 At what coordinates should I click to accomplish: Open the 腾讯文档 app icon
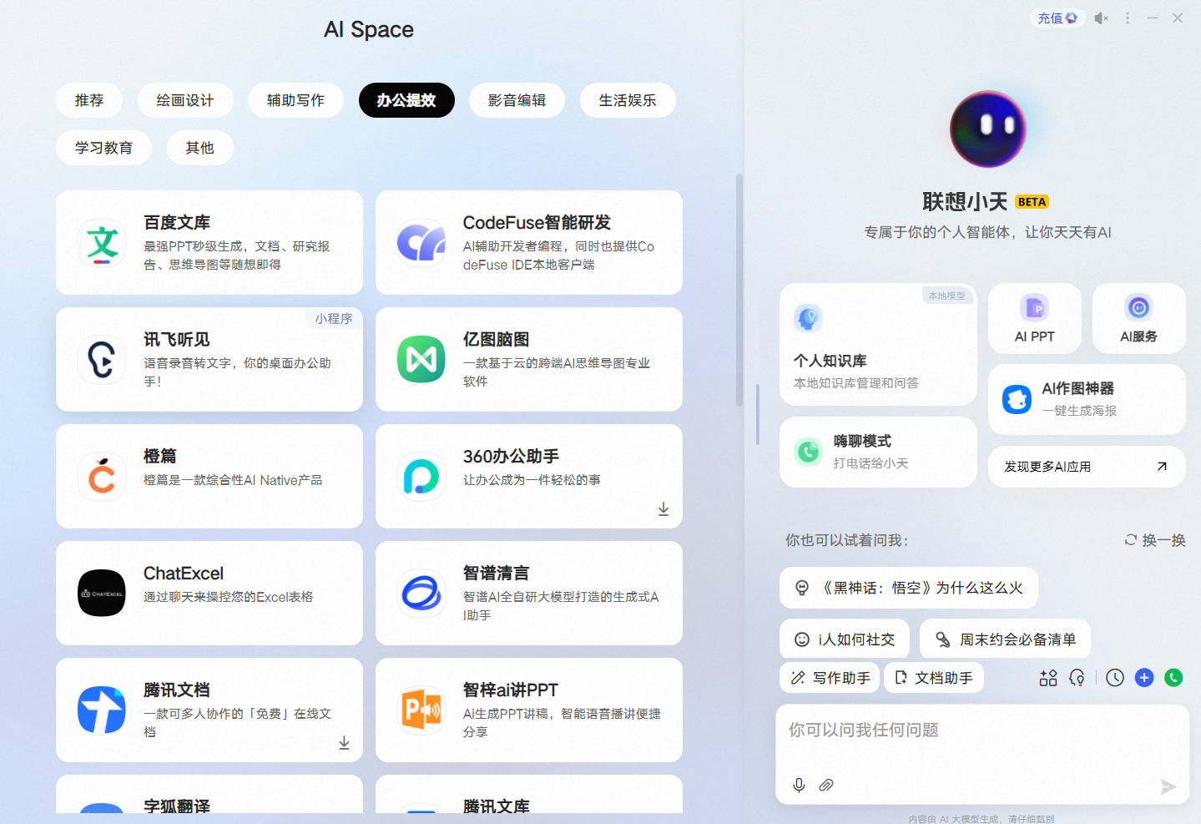point(102,710)
